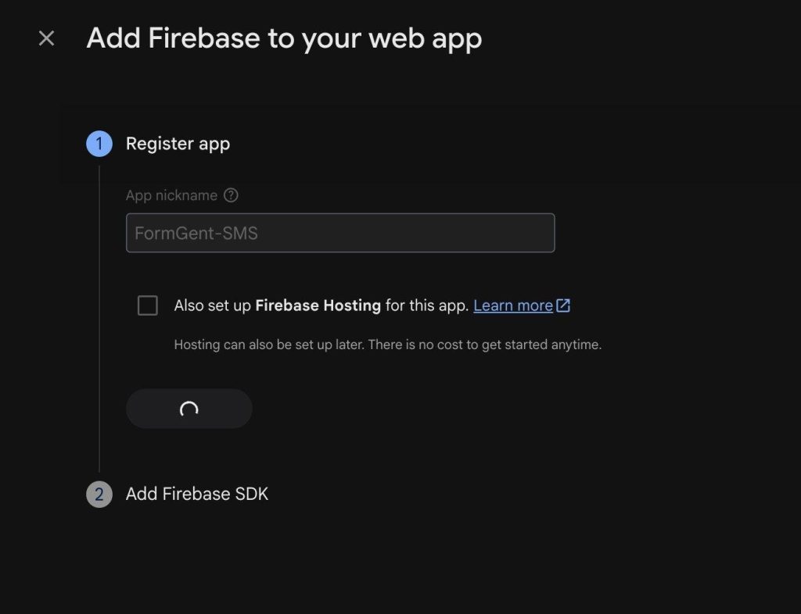Click the for this app label text
The height and width of the screenshot is (614, 801).
click(427, 305)
